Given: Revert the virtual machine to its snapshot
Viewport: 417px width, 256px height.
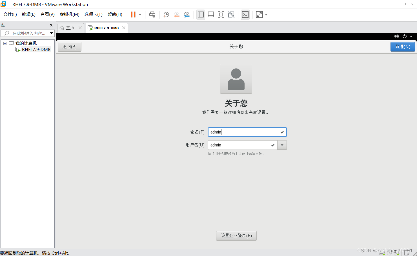Looking at the screenshot, I should point(177,15).
